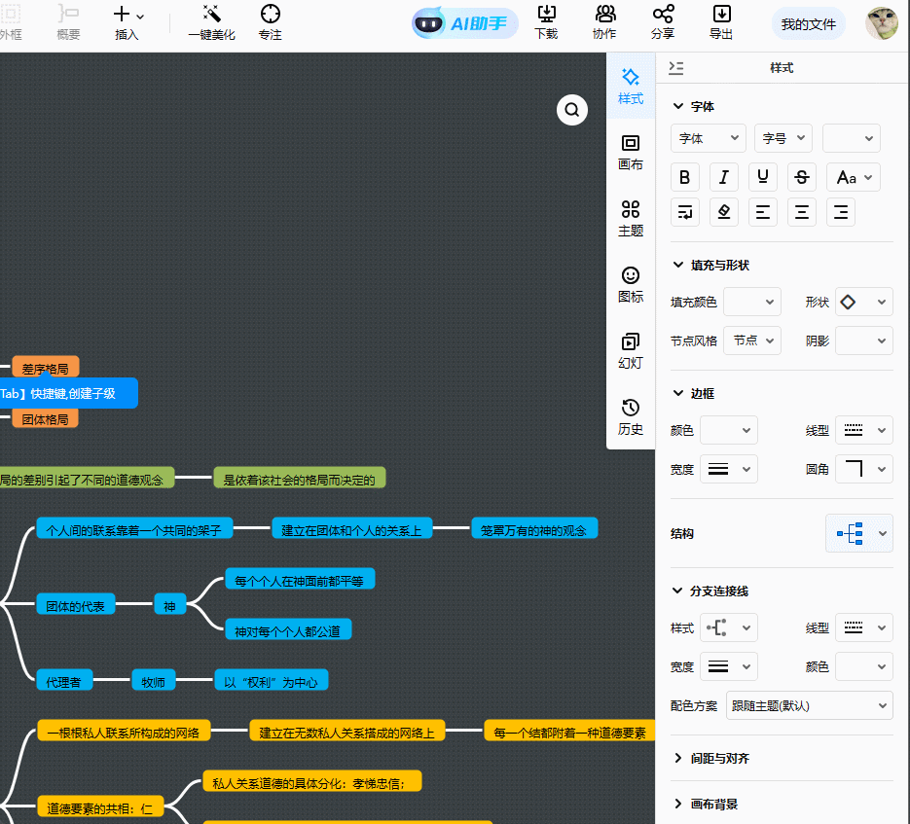
Task: Toggle strikethrough formatting
Action: point(801,176)
